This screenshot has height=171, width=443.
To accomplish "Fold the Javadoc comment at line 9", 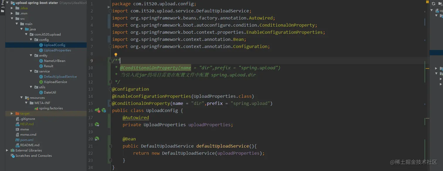I will pyautogui.click(x=110, y=61).
